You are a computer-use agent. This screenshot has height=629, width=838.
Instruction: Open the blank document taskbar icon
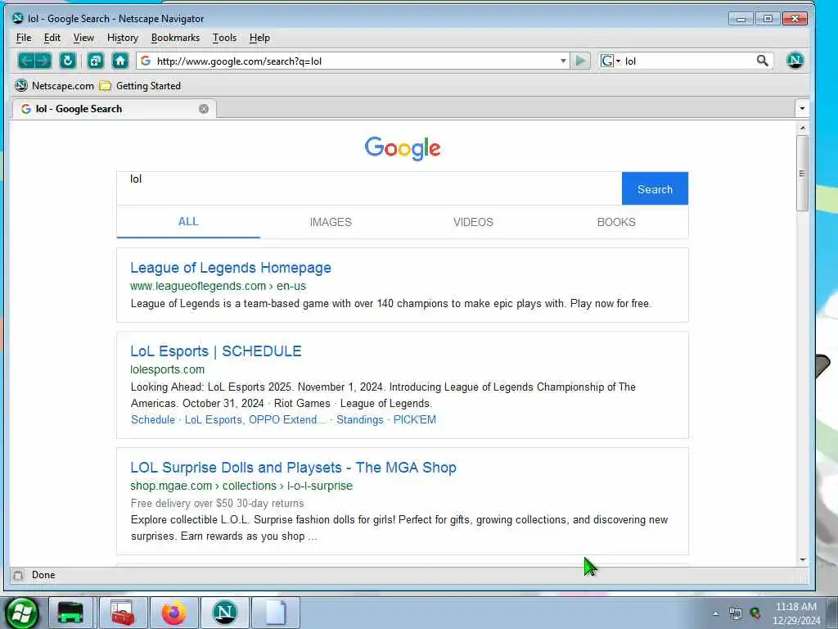[276, 613]
